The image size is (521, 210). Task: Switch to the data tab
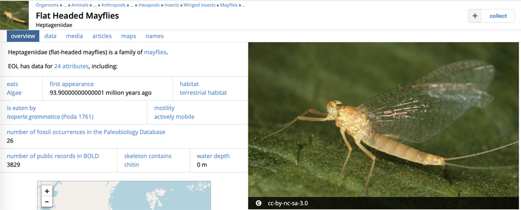[50, 36]
